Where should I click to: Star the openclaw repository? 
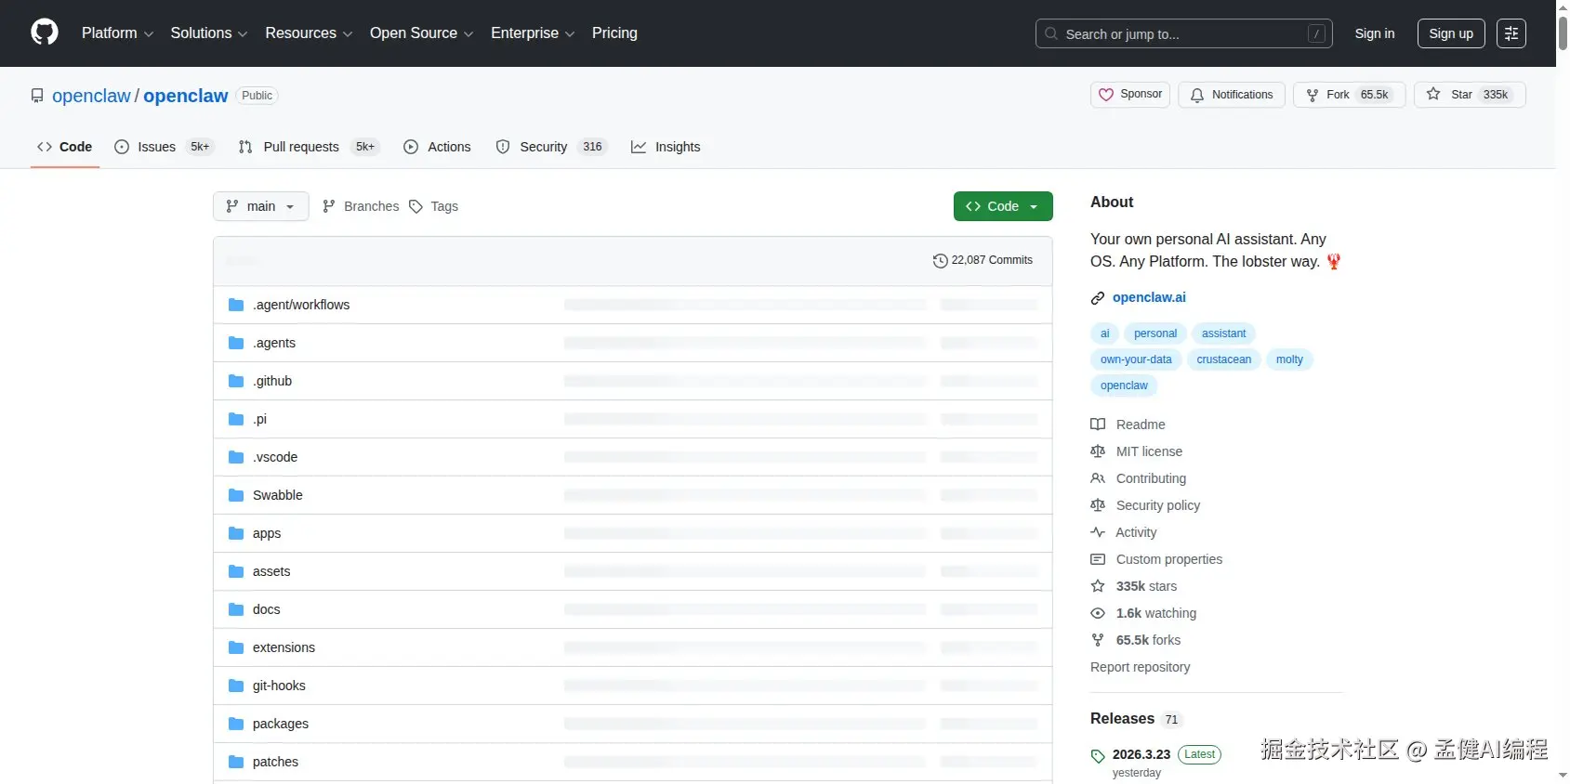tap(1469, 95)
